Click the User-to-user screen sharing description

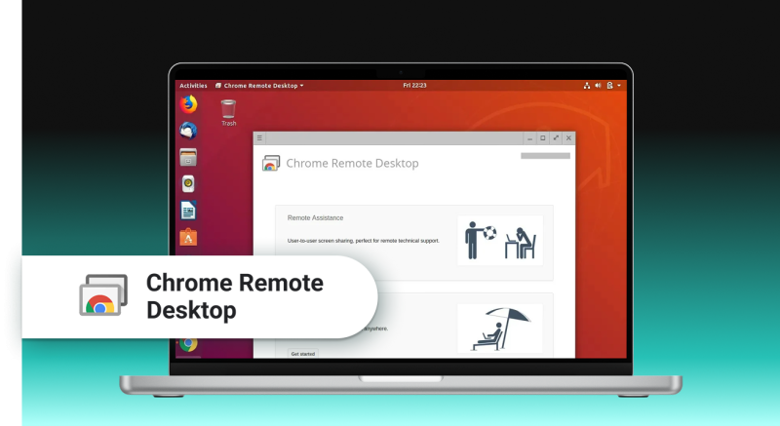coord(363,241)
